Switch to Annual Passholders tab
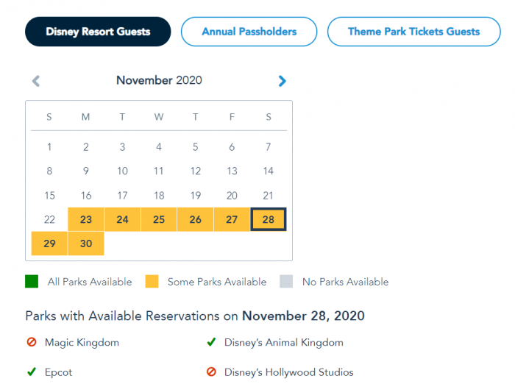The height and width of the screenshot is (384, 515). tap(249, 32)
